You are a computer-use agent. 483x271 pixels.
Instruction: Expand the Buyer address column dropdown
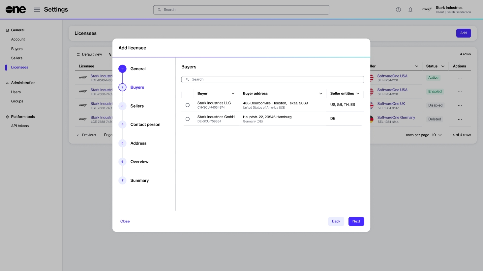click(x=320, y=94)
